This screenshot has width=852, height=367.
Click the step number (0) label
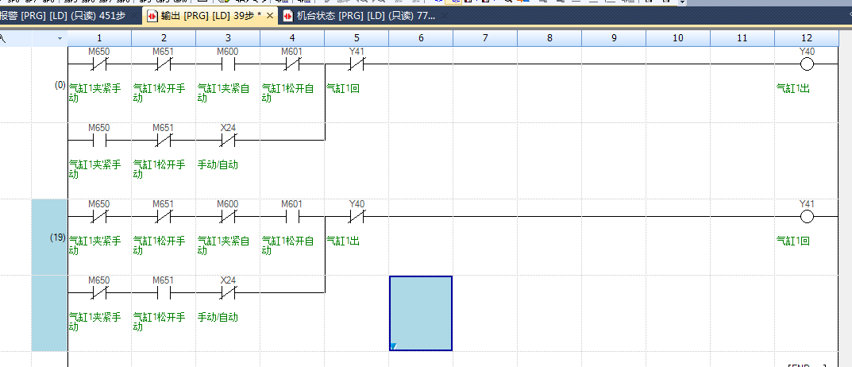[x=60, y=85]
